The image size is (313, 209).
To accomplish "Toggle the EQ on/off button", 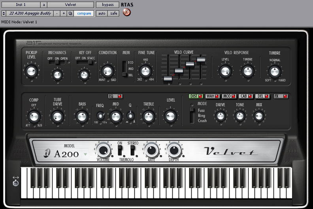I will [115, 96].
